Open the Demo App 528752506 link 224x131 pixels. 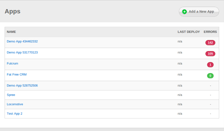pyautogui.click(x=22, y=85)
